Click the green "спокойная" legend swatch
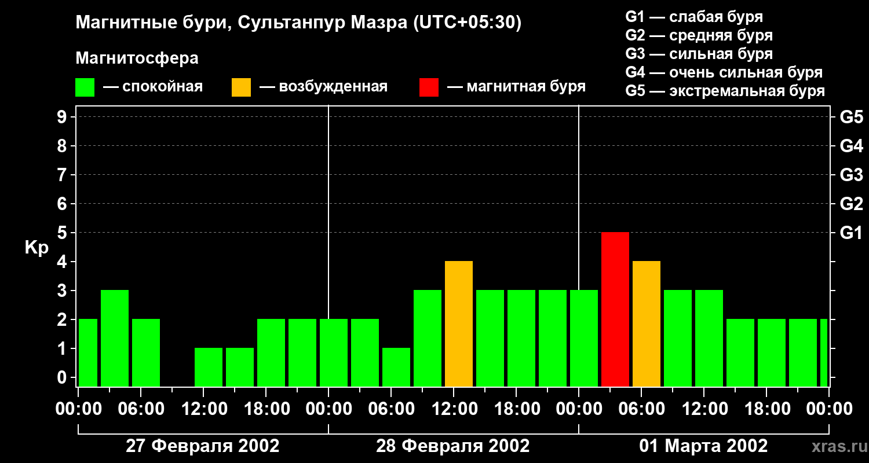869x463 pixels. 85,87
